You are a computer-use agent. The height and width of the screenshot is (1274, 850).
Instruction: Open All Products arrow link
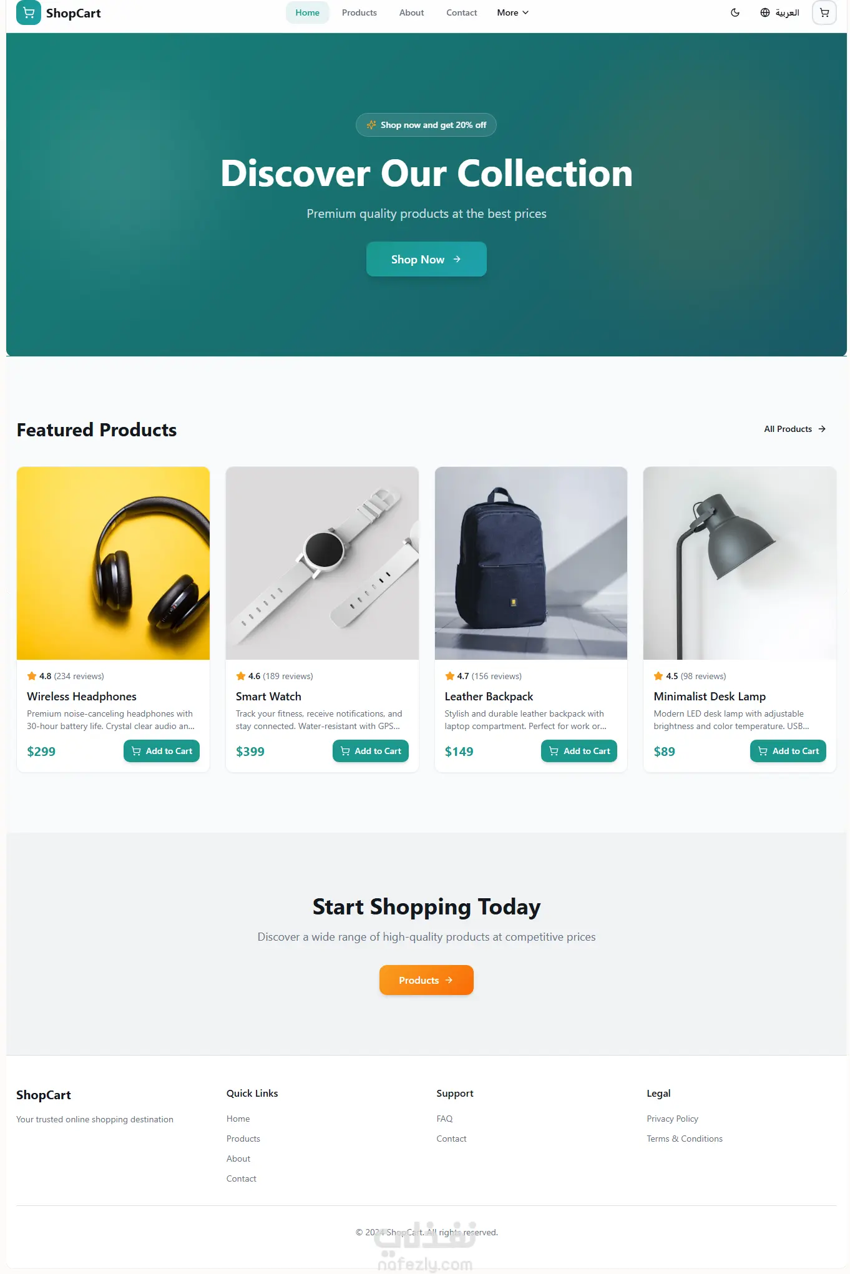point(794,429)
